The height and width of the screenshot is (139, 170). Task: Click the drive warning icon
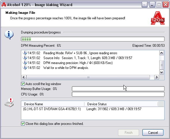[x=9, y=103]
